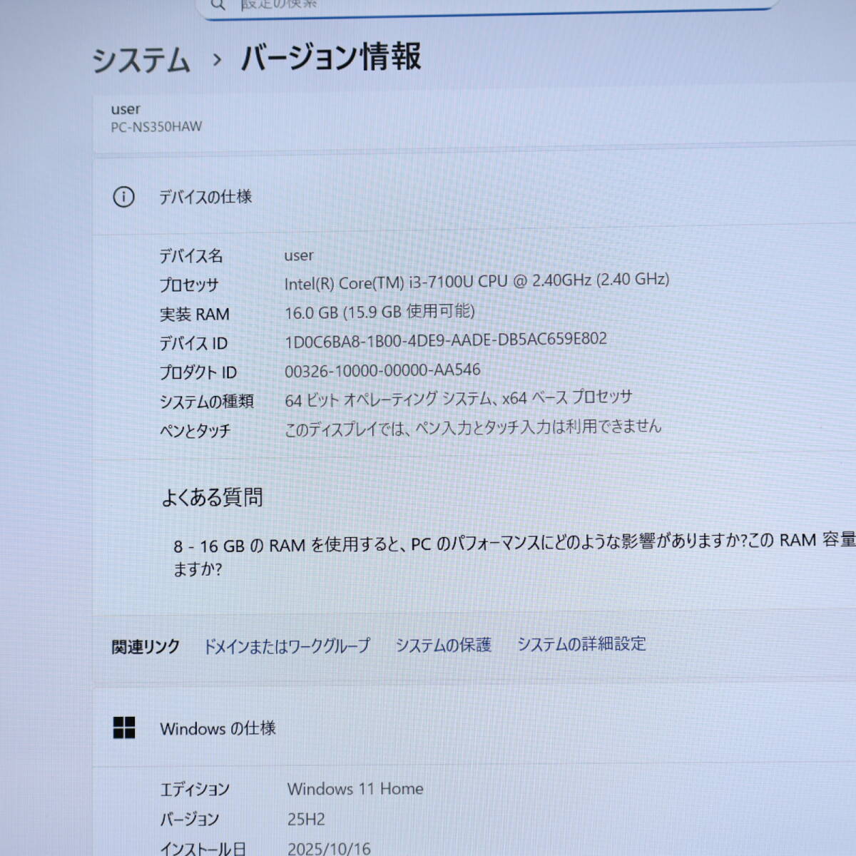Click the device specification info icon

click(x=123, y=197)
